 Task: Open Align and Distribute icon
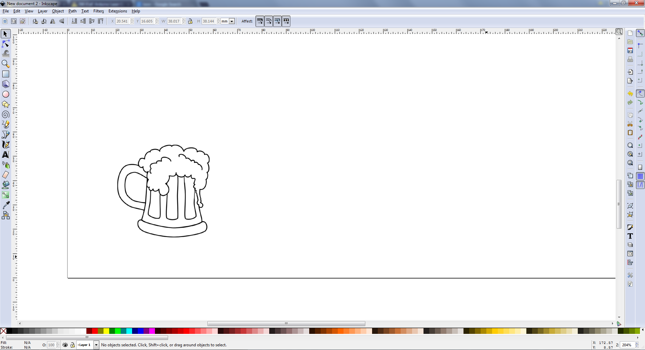[x=630, y=262]
